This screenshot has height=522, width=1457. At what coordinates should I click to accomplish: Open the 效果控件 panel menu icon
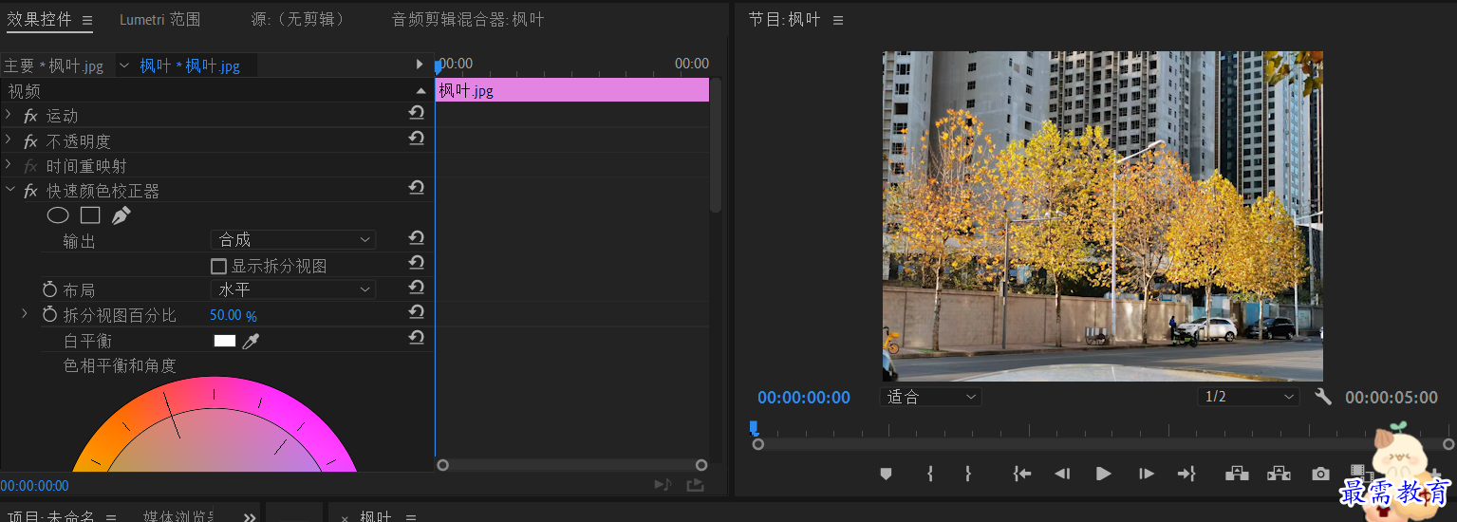87,20
